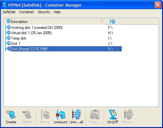This screenshot has height=128, width=163.
Task: Sort list by Description column header
Action: [19, 22]
